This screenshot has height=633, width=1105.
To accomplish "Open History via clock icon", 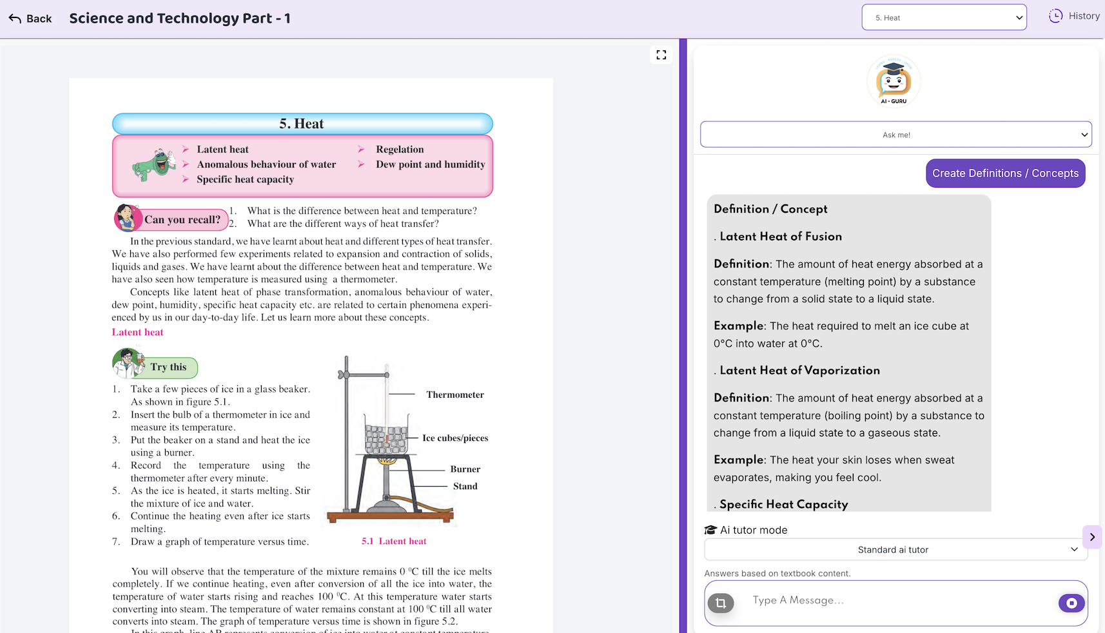I will (x=1055, y=16).
